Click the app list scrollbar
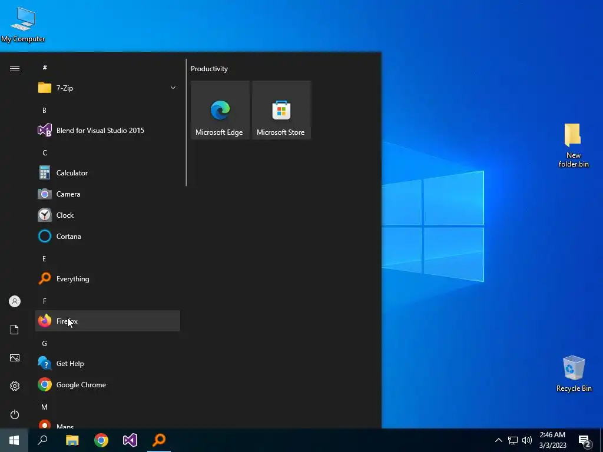This screenshot has width=603, height=452. pyautogui.click(x=186, y=122)
